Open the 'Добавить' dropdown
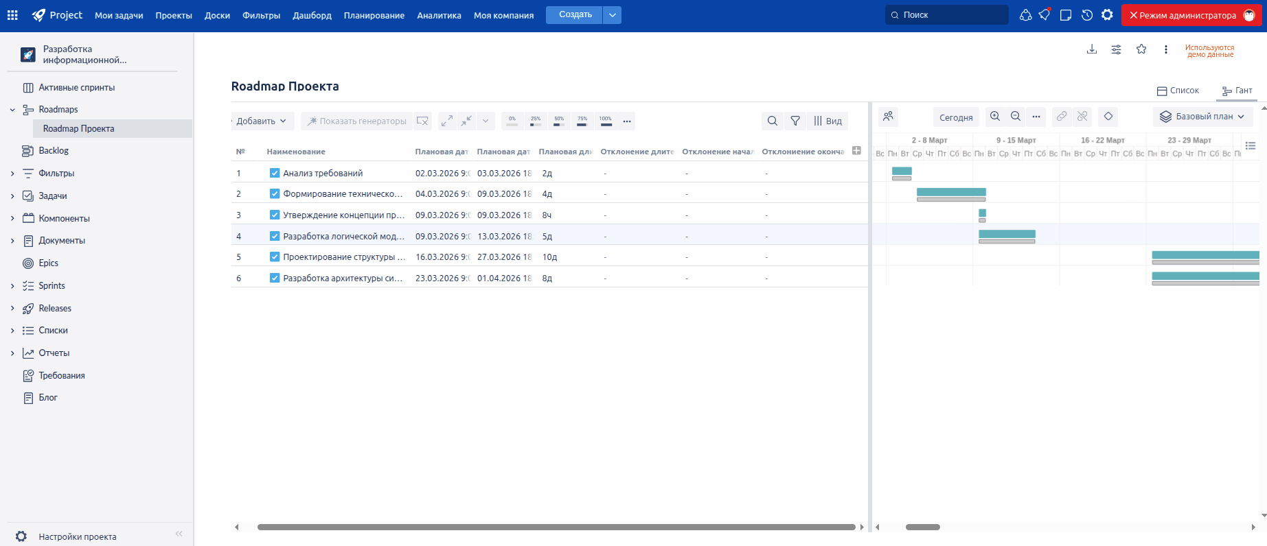Image resolution: width=1267 pixels, height=546 pixels. point(261,121)
